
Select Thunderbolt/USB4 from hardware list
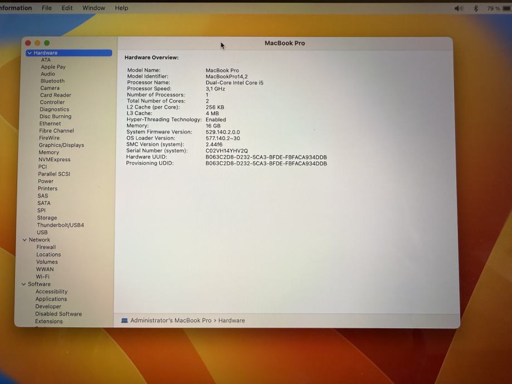(x=60, y=225)
